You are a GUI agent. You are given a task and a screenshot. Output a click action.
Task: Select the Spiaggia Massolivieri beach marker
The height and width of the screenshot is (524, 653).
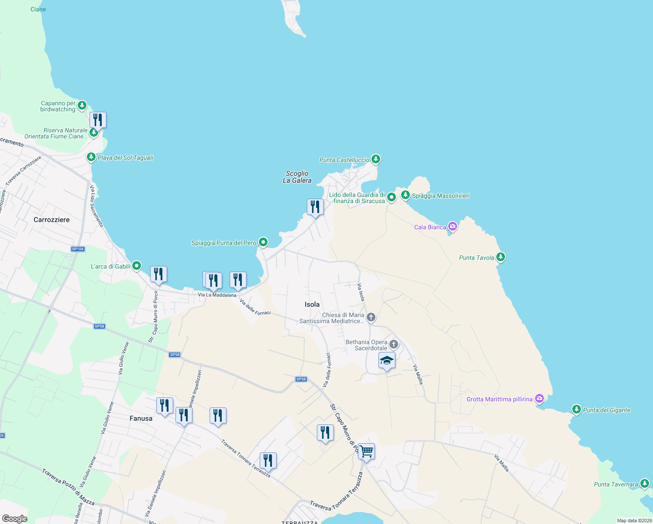point(406,196)
